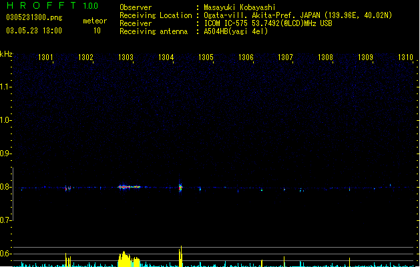Select the 0.8 kHz frequency label
Viewport: 420px width, 267px height.
(x=5, y=187)
